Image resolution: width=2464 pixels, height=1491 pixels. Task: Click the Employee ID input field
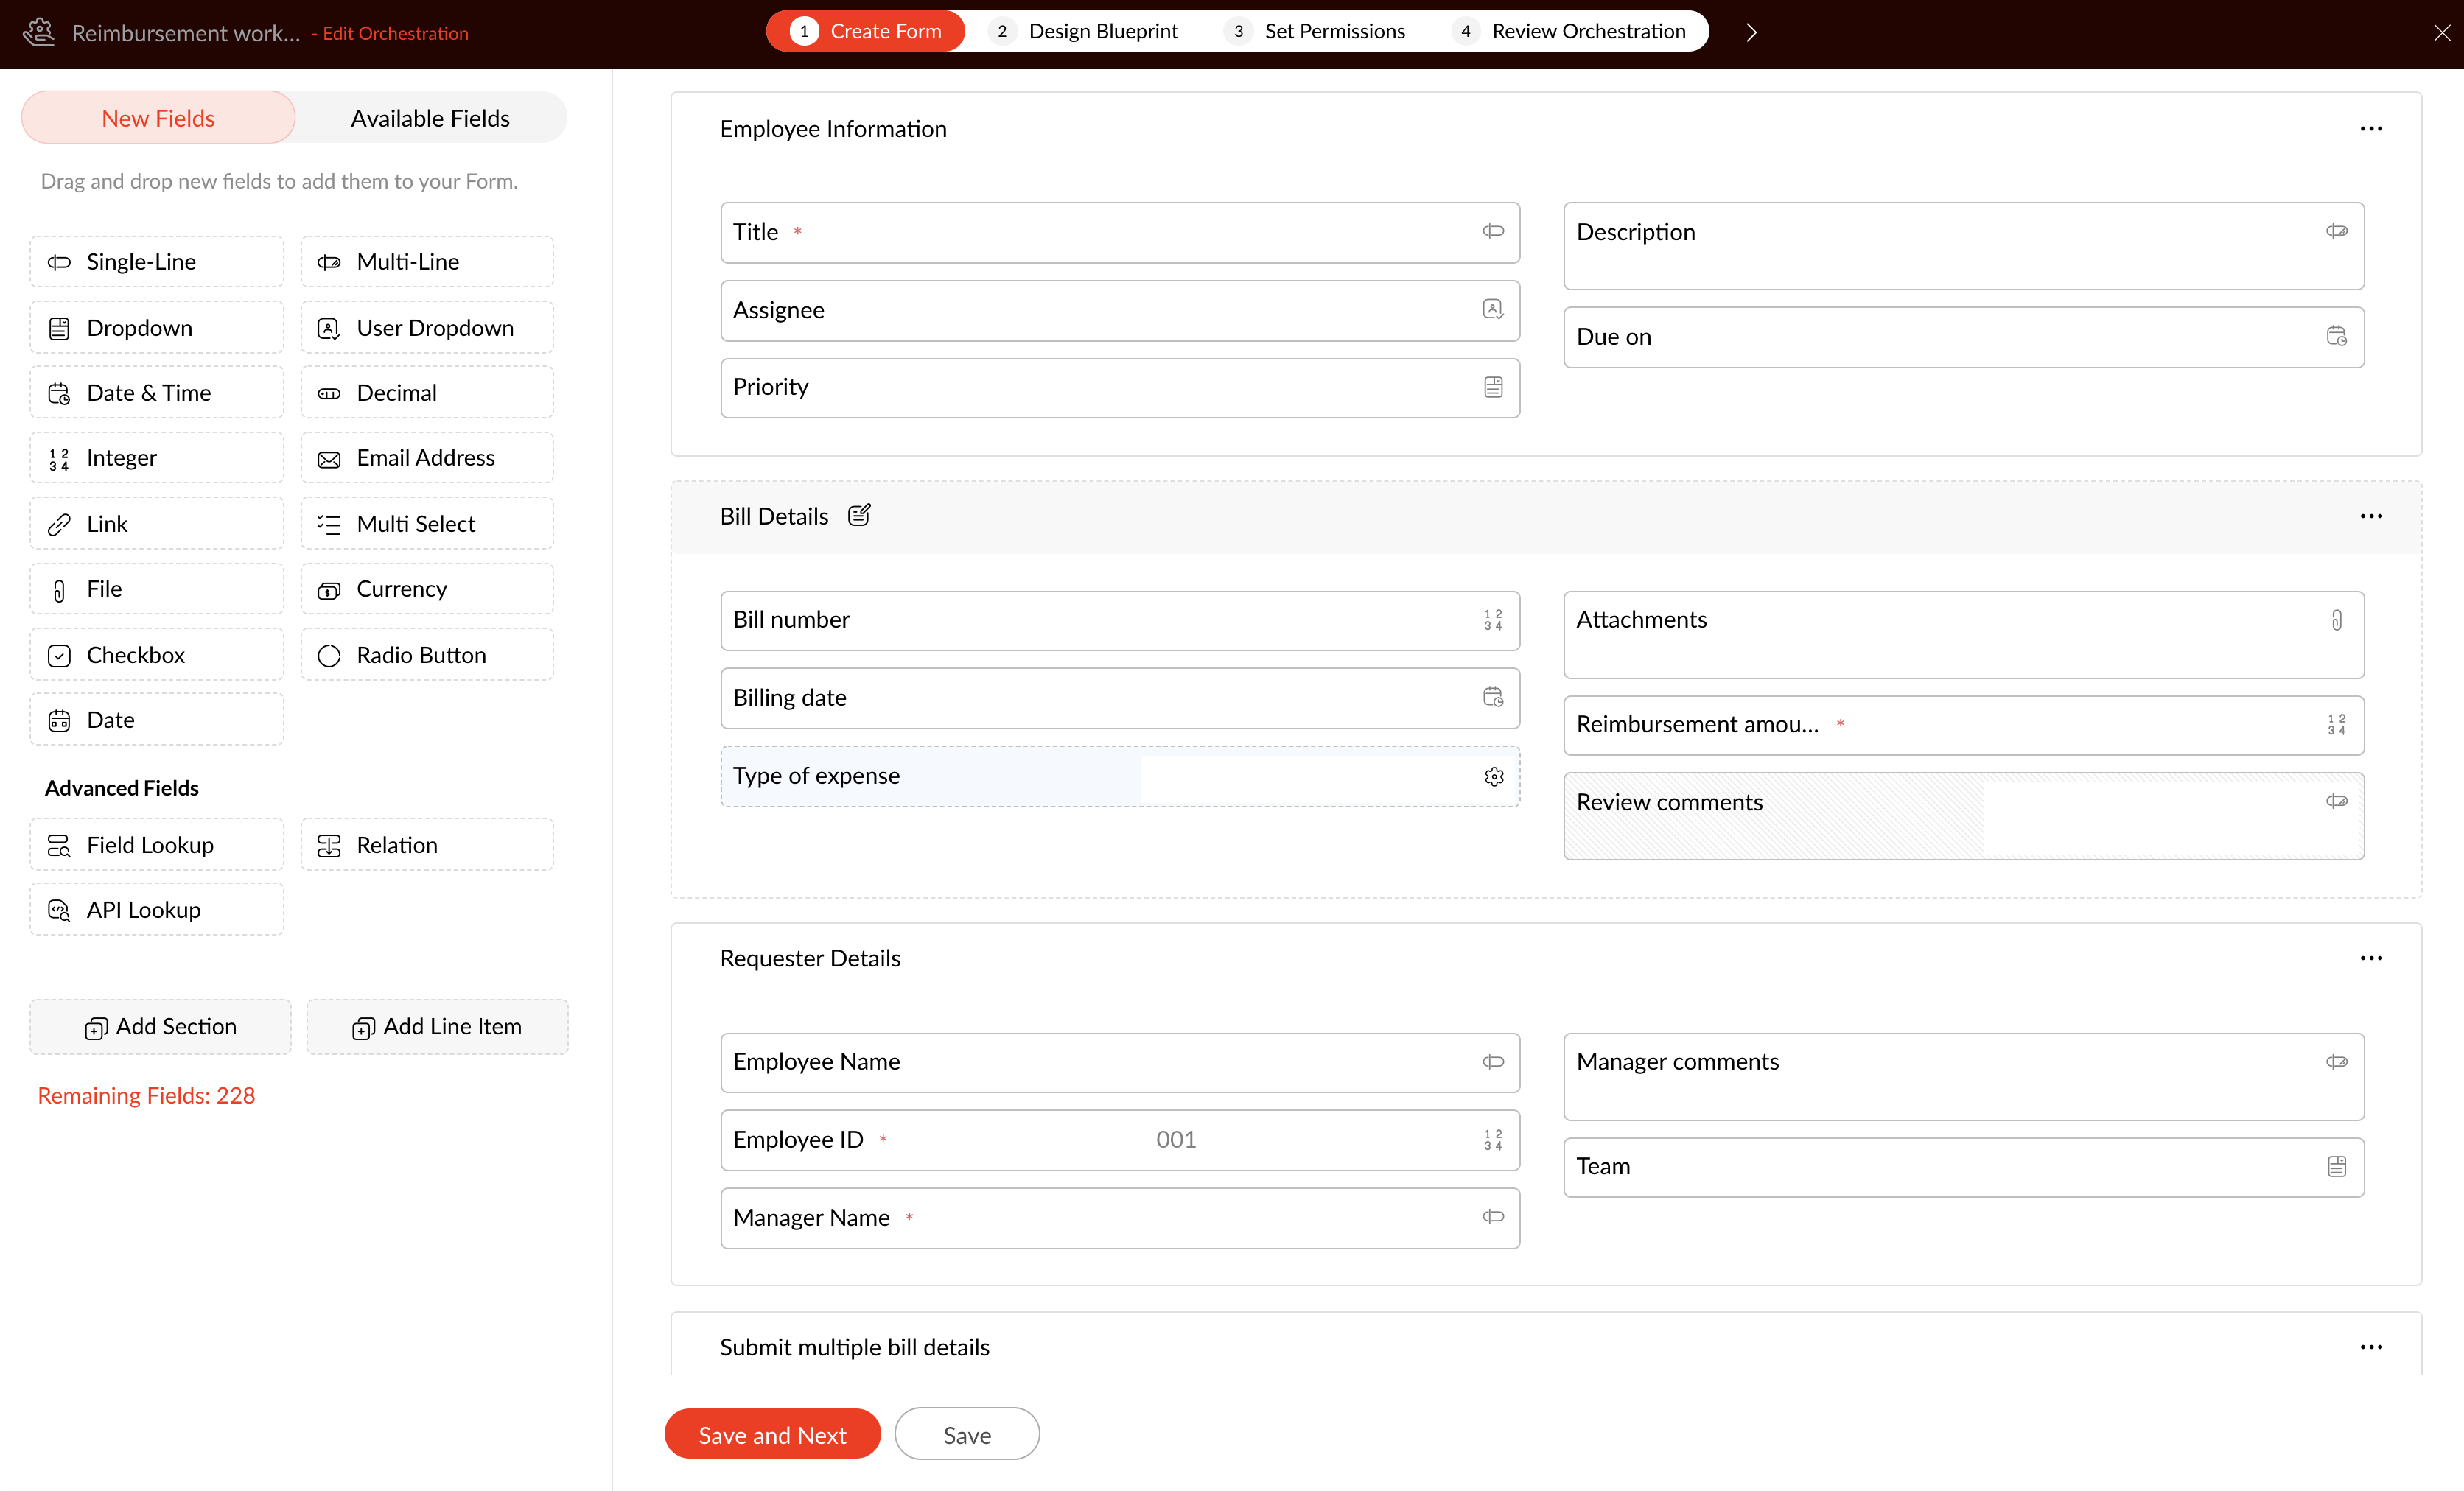click(1175, 1140)
